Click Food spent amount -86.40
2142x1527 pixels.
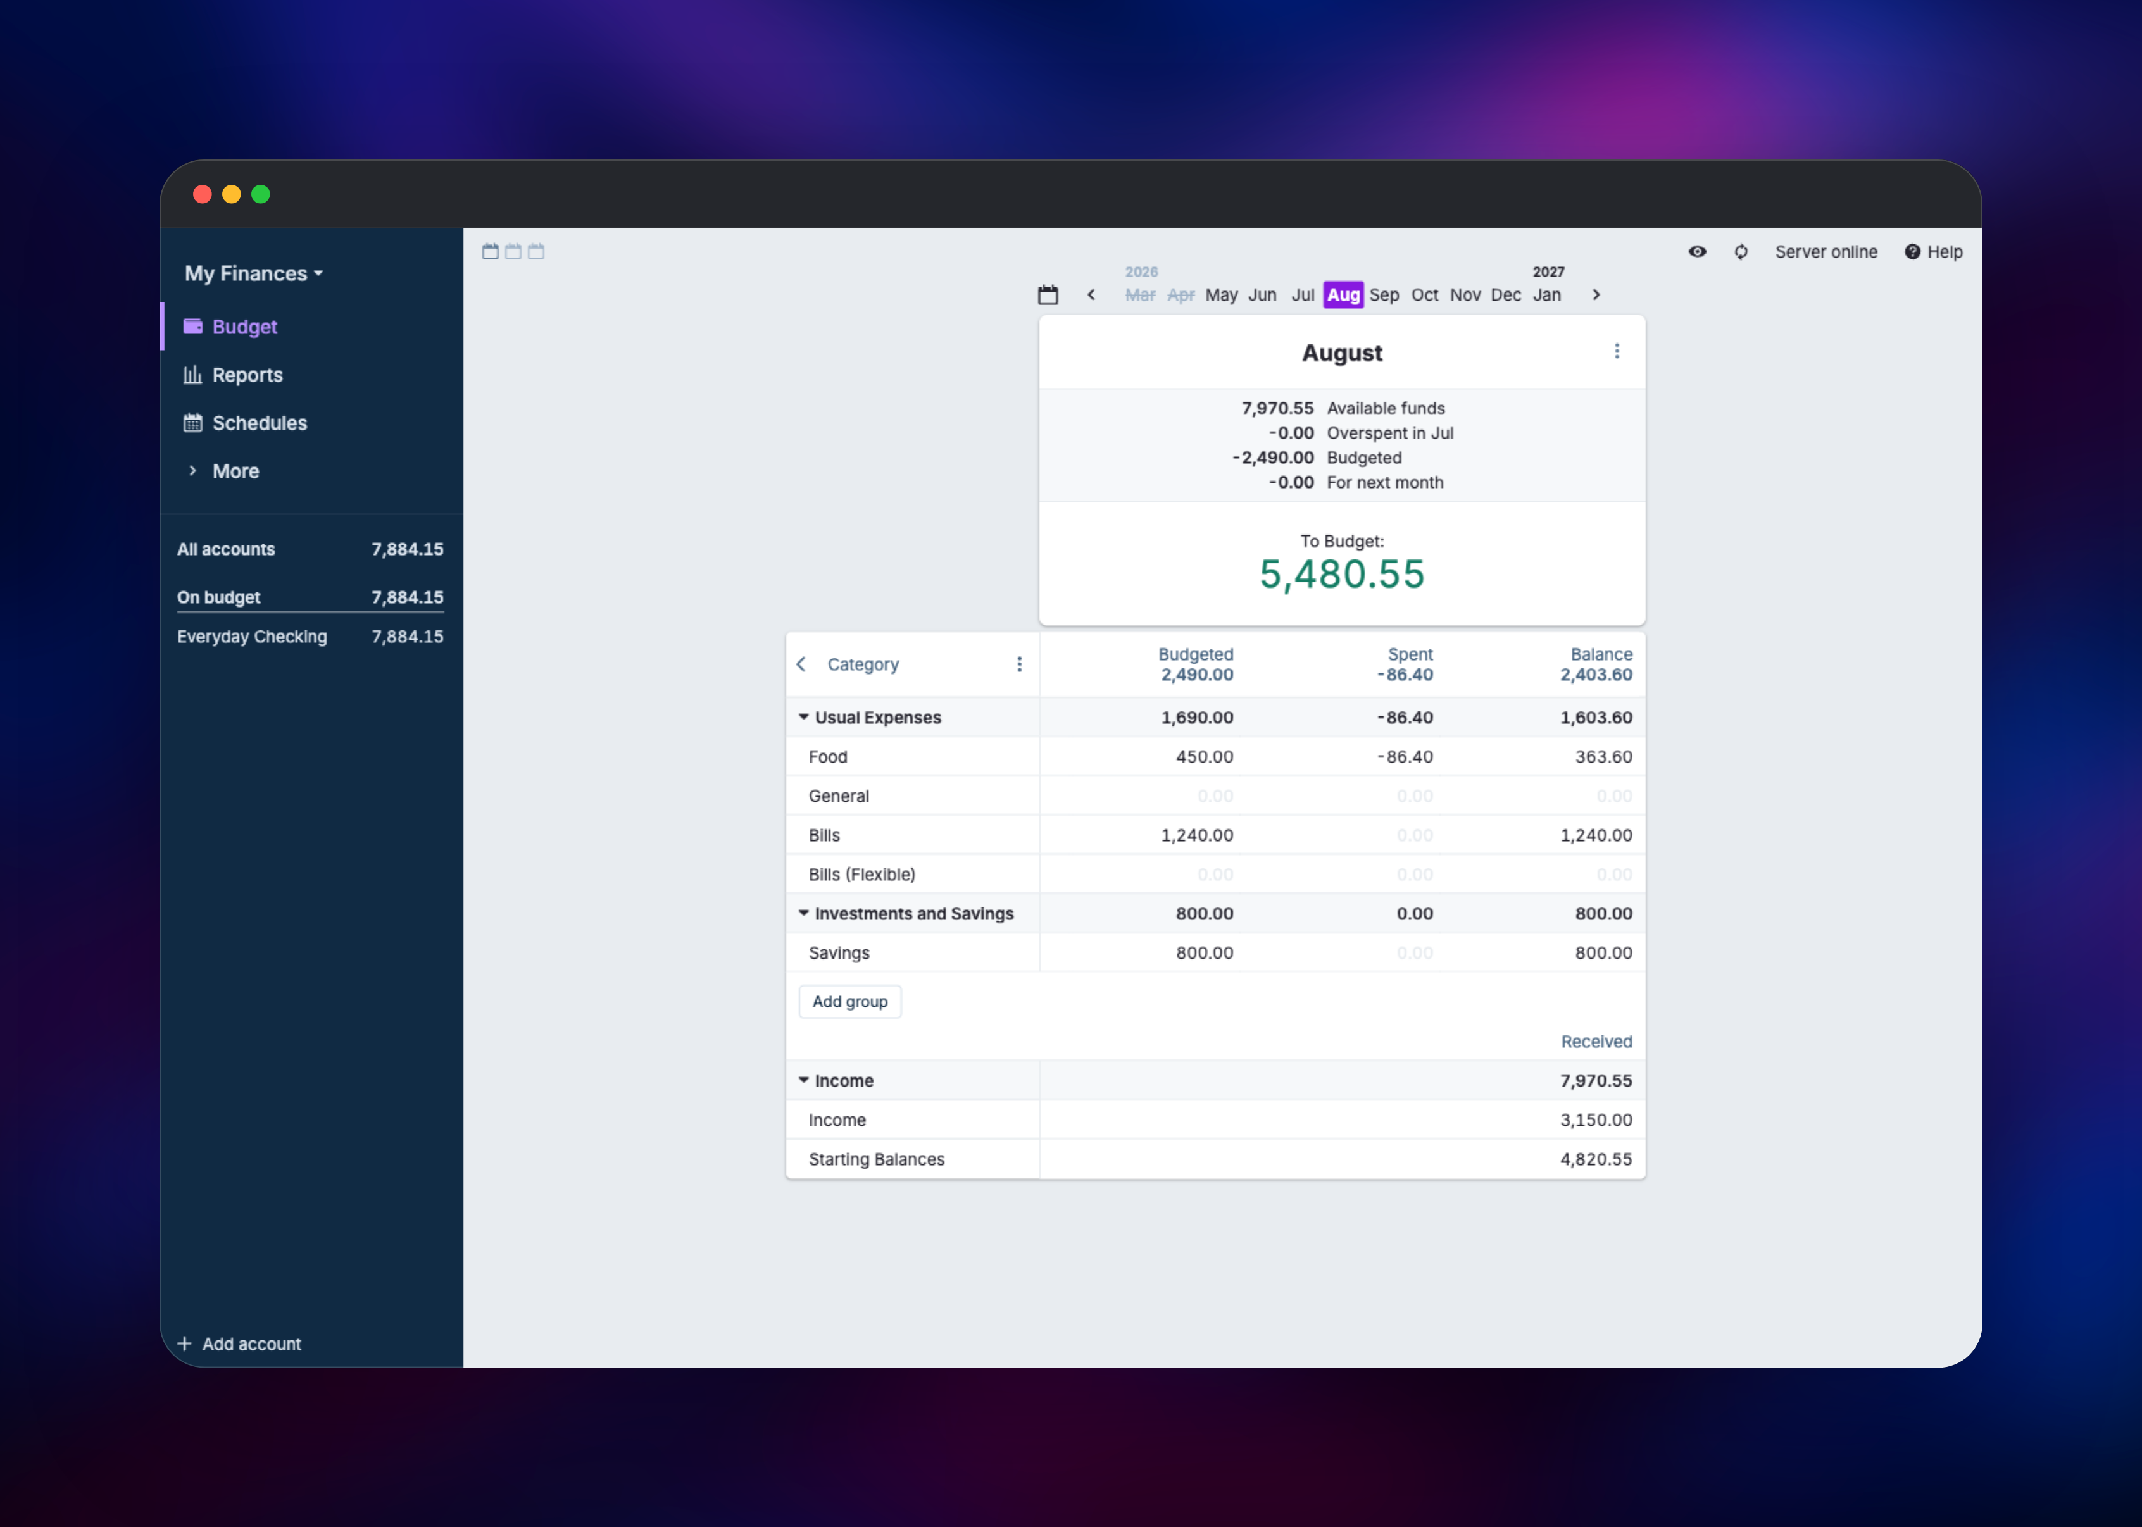point(1405,757)
